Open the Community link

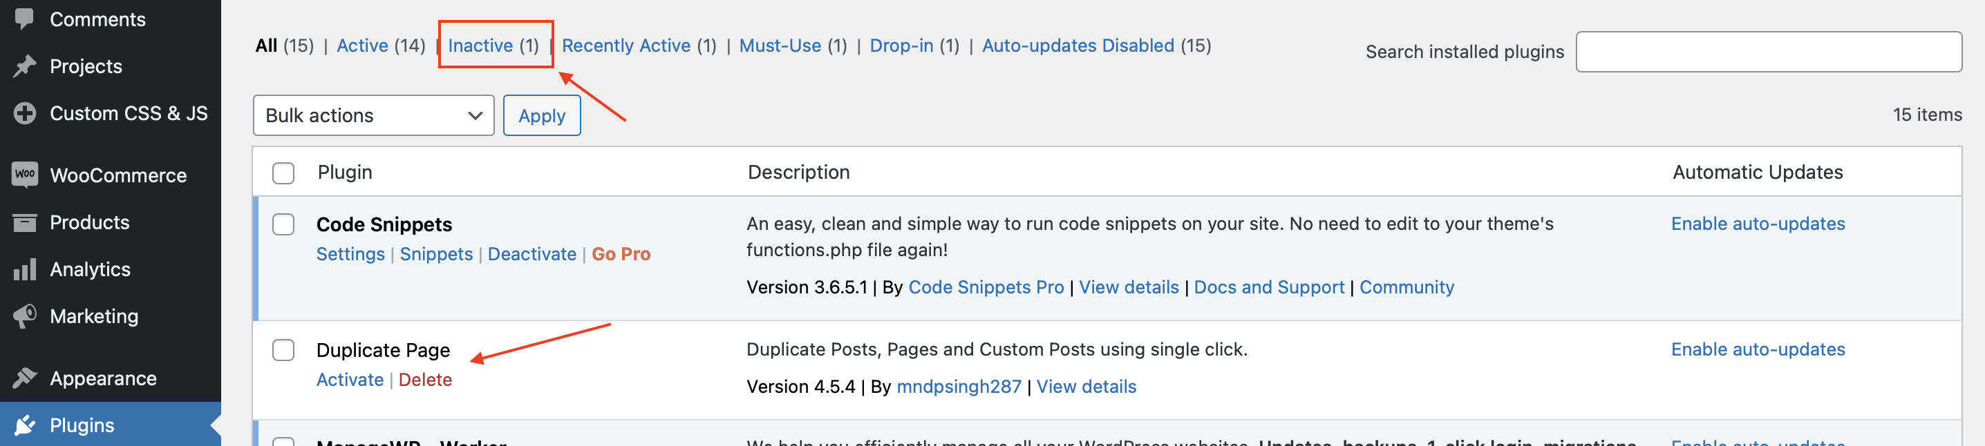(1407, 287)
